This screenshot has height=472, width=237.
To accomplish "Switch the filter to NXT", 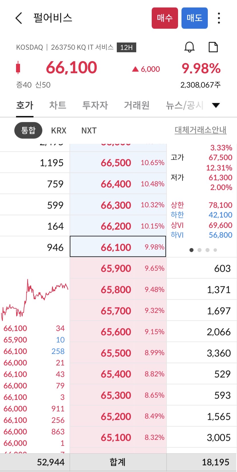I will (89, 131).
